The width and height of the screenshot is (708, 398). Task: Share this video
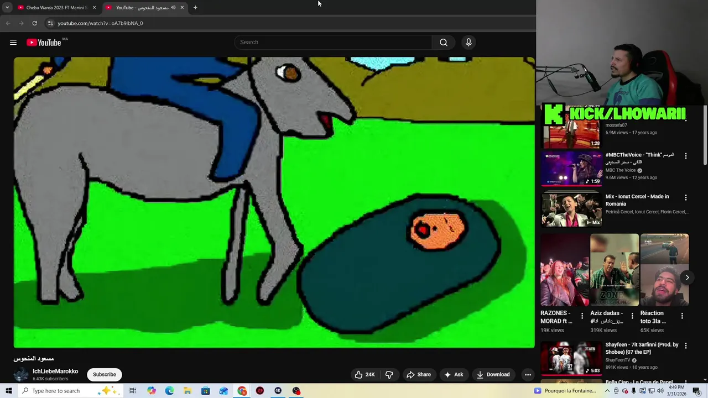419,374
